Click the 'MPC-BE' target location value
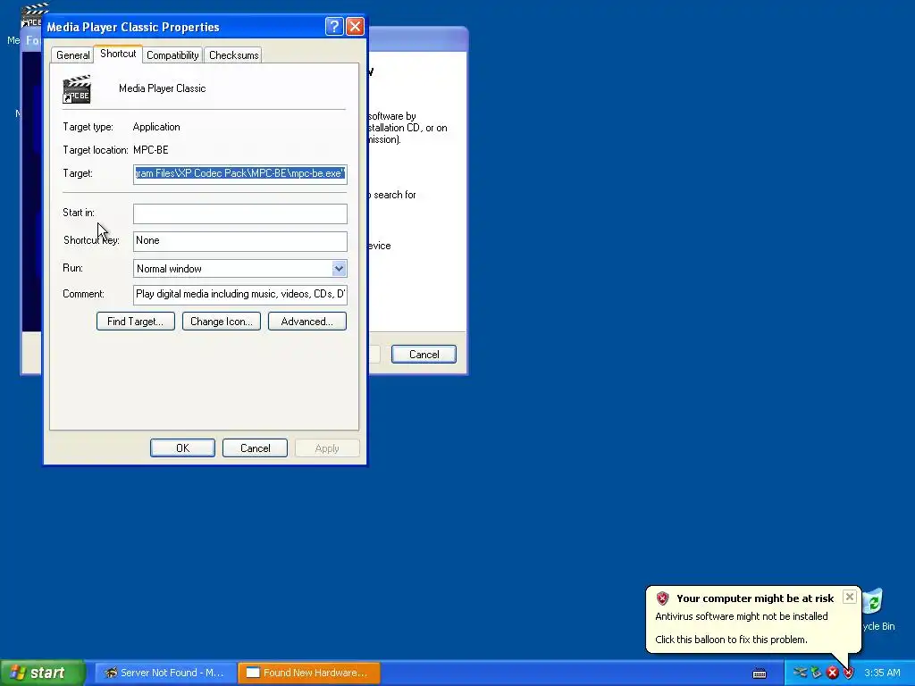The width and height of the screenshot is (915, 686). coord(150,150)
